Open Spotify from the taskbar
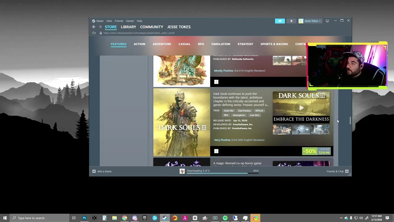This screenshot has width=394, height=222. pyautogui.click(x=225, y=218)
